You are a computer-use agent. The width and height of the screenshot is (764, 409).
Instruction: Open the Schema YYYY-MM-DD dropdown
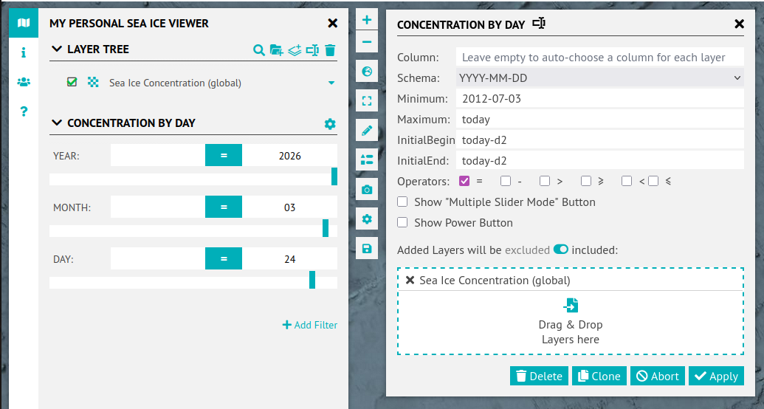(x=600, y=78)
